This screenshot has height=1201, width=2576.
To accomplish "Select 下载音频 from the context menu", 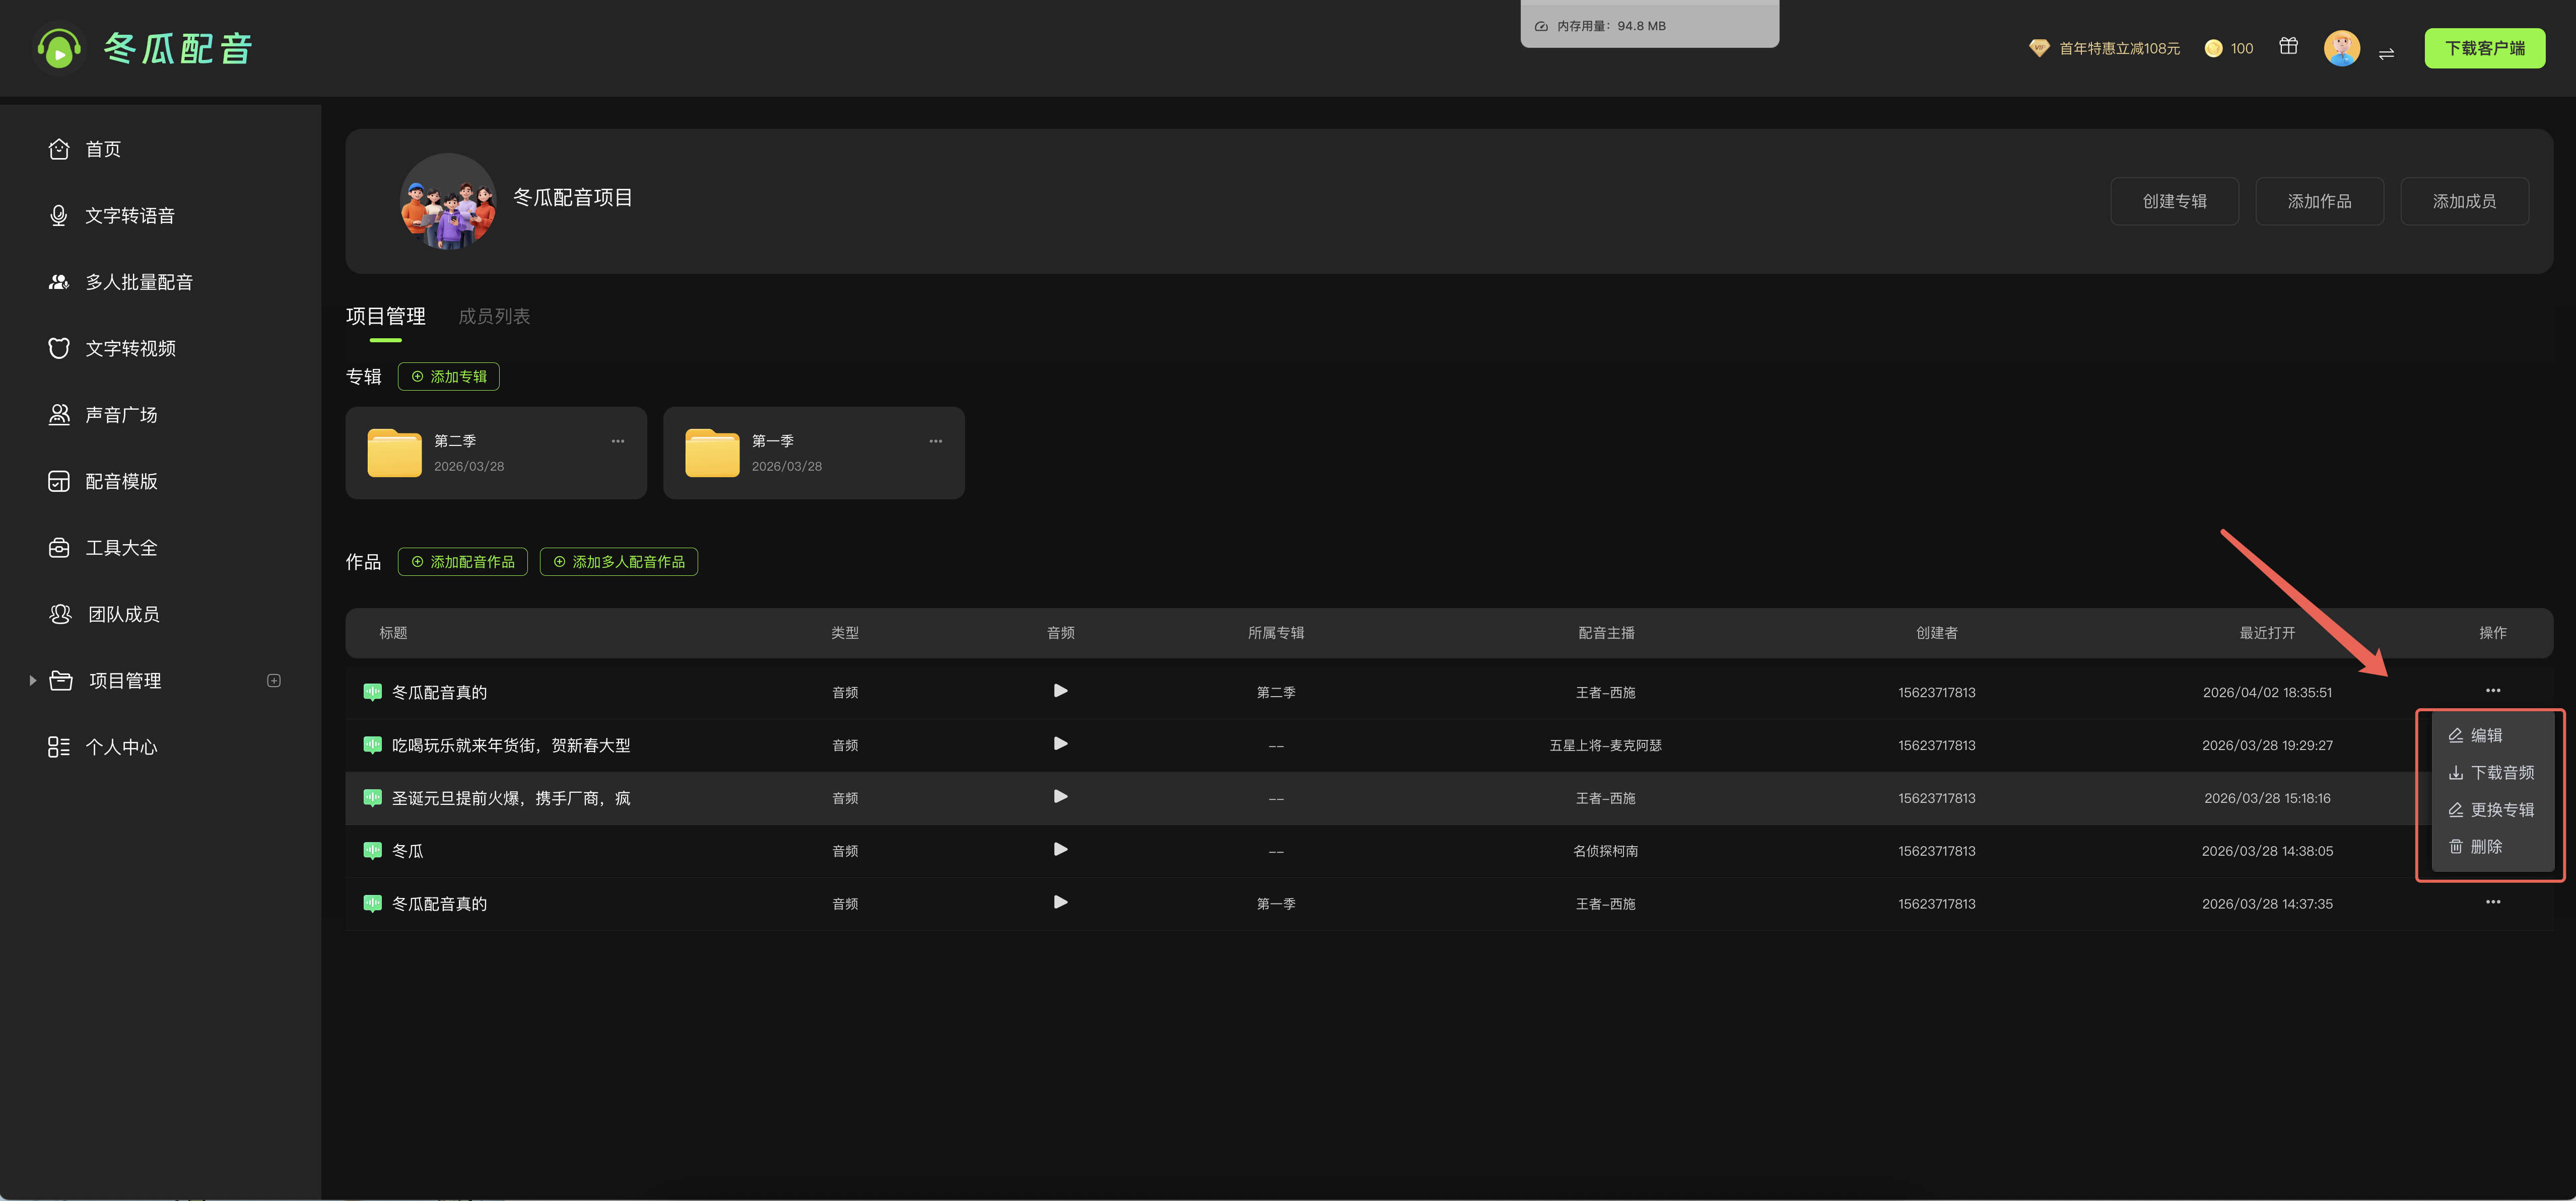I will 2490,772.
